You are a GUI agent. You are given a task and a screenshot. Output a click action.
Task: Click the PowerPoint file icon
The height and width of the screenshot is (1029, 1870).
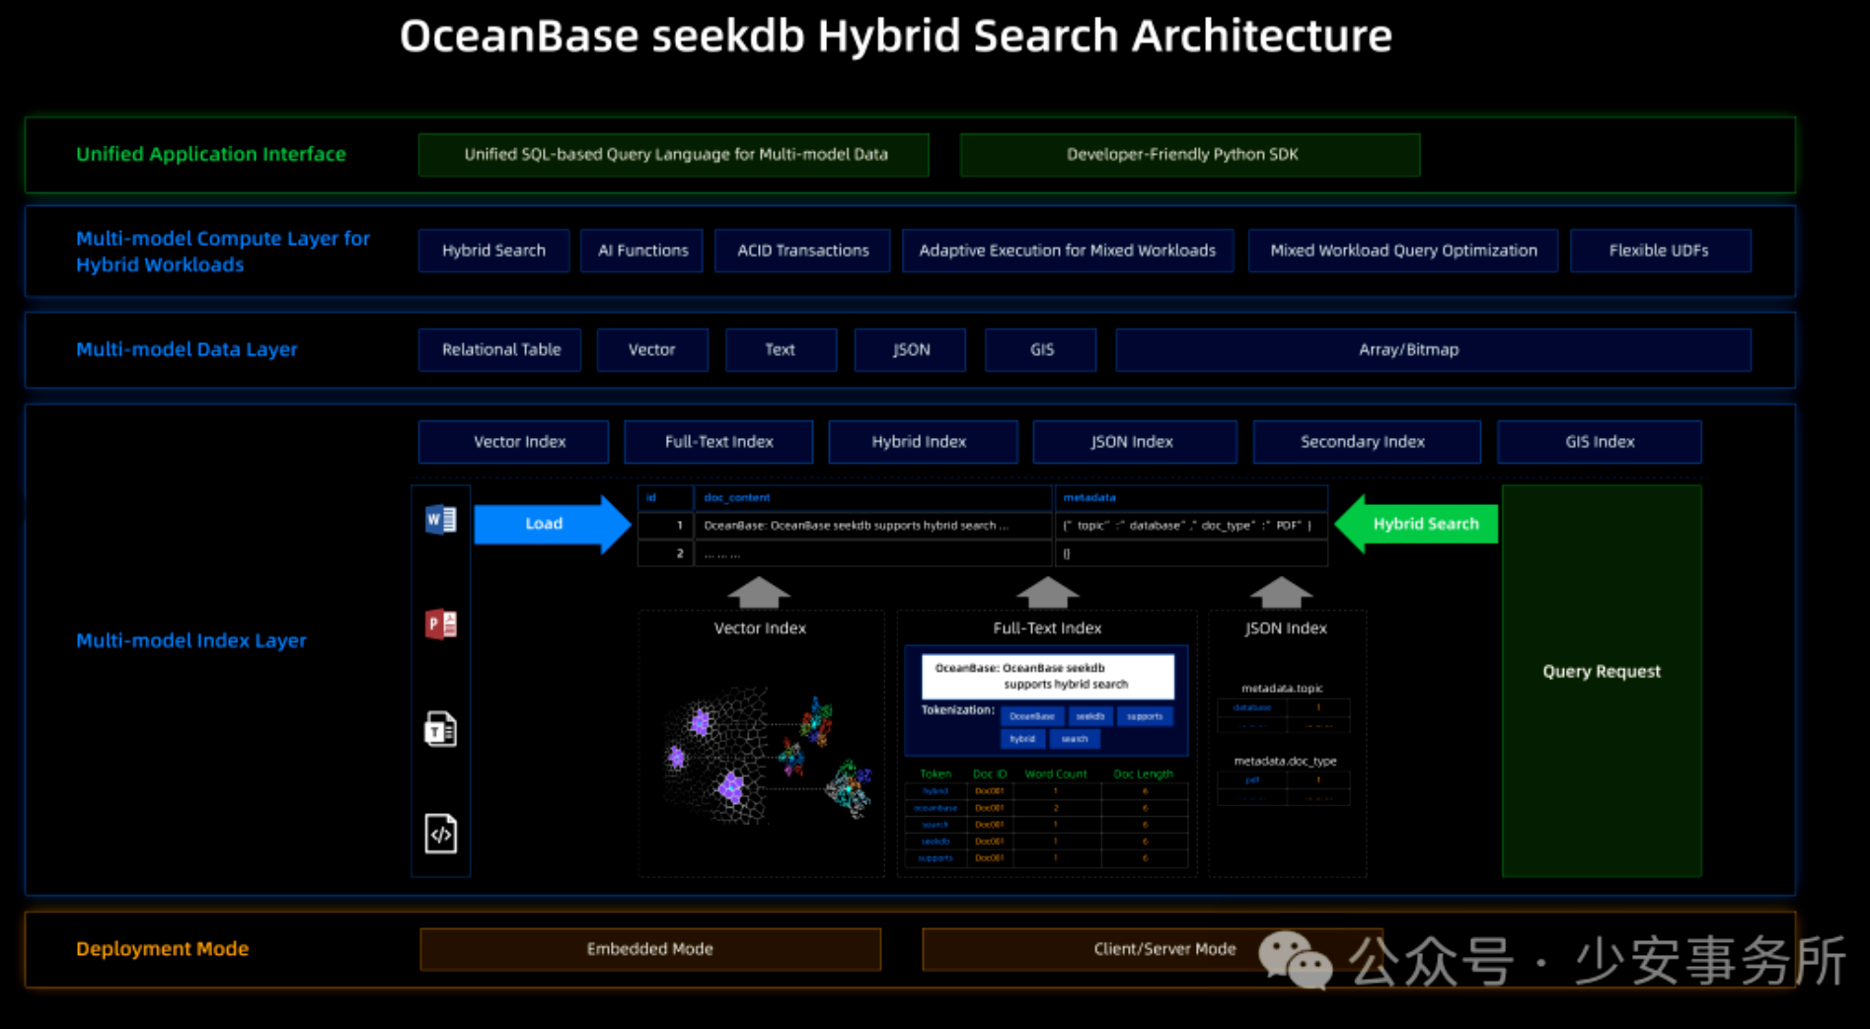[x=440, y=623]
